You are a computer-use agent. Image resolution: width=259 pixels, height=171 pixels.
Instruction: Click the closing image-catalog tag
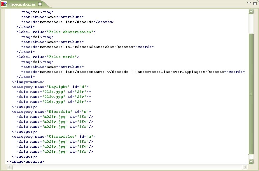click(26, 162)
